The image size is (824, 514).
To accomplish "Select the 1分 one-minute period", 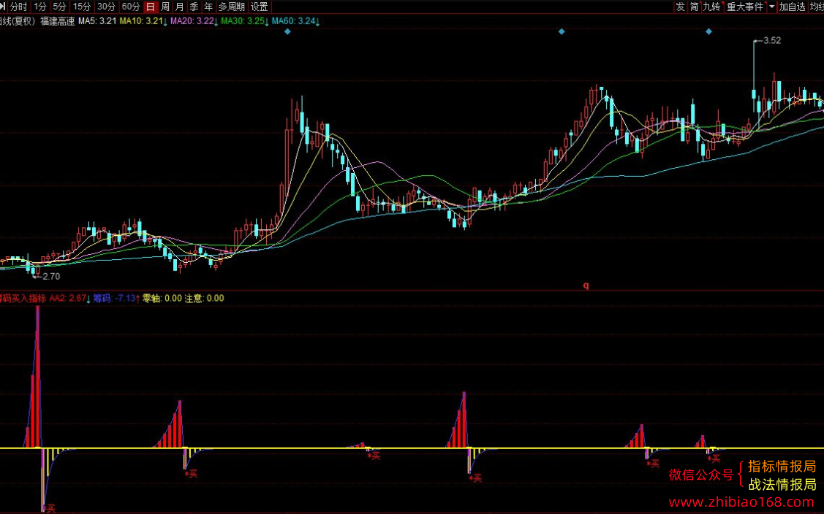I will 40,7.
